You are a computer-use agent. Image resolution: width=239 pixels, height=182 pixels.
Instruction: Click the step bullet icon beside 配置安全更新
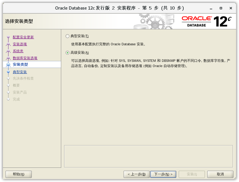[8, 37]
